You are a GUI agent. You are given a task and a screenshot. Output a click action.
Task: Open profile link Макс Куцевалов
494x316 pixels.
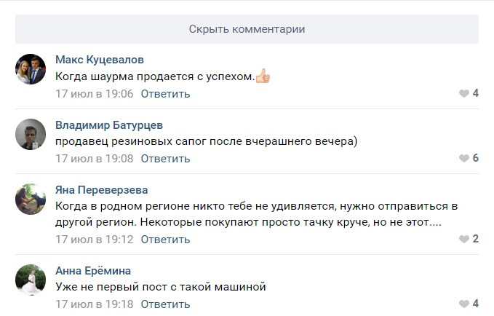[100, 60]
